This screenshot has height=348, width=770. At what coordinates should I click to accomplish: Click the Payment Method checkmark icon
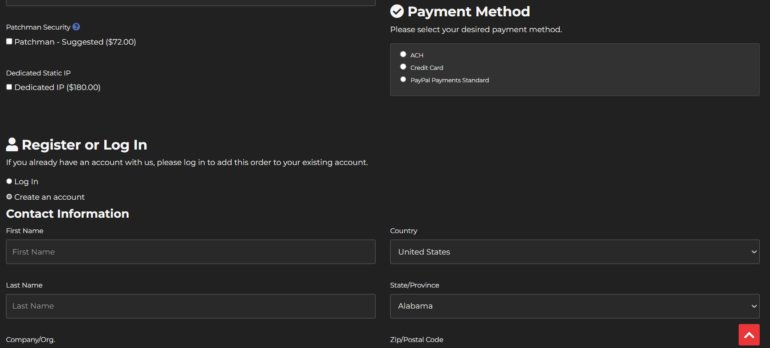pyautogui.click(x=397, y=11)
